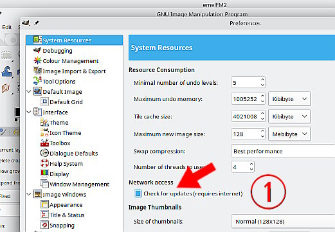Click the Help System lifebuoy icon
This screenshot has width=335, height=232.
tap(44, 163)
